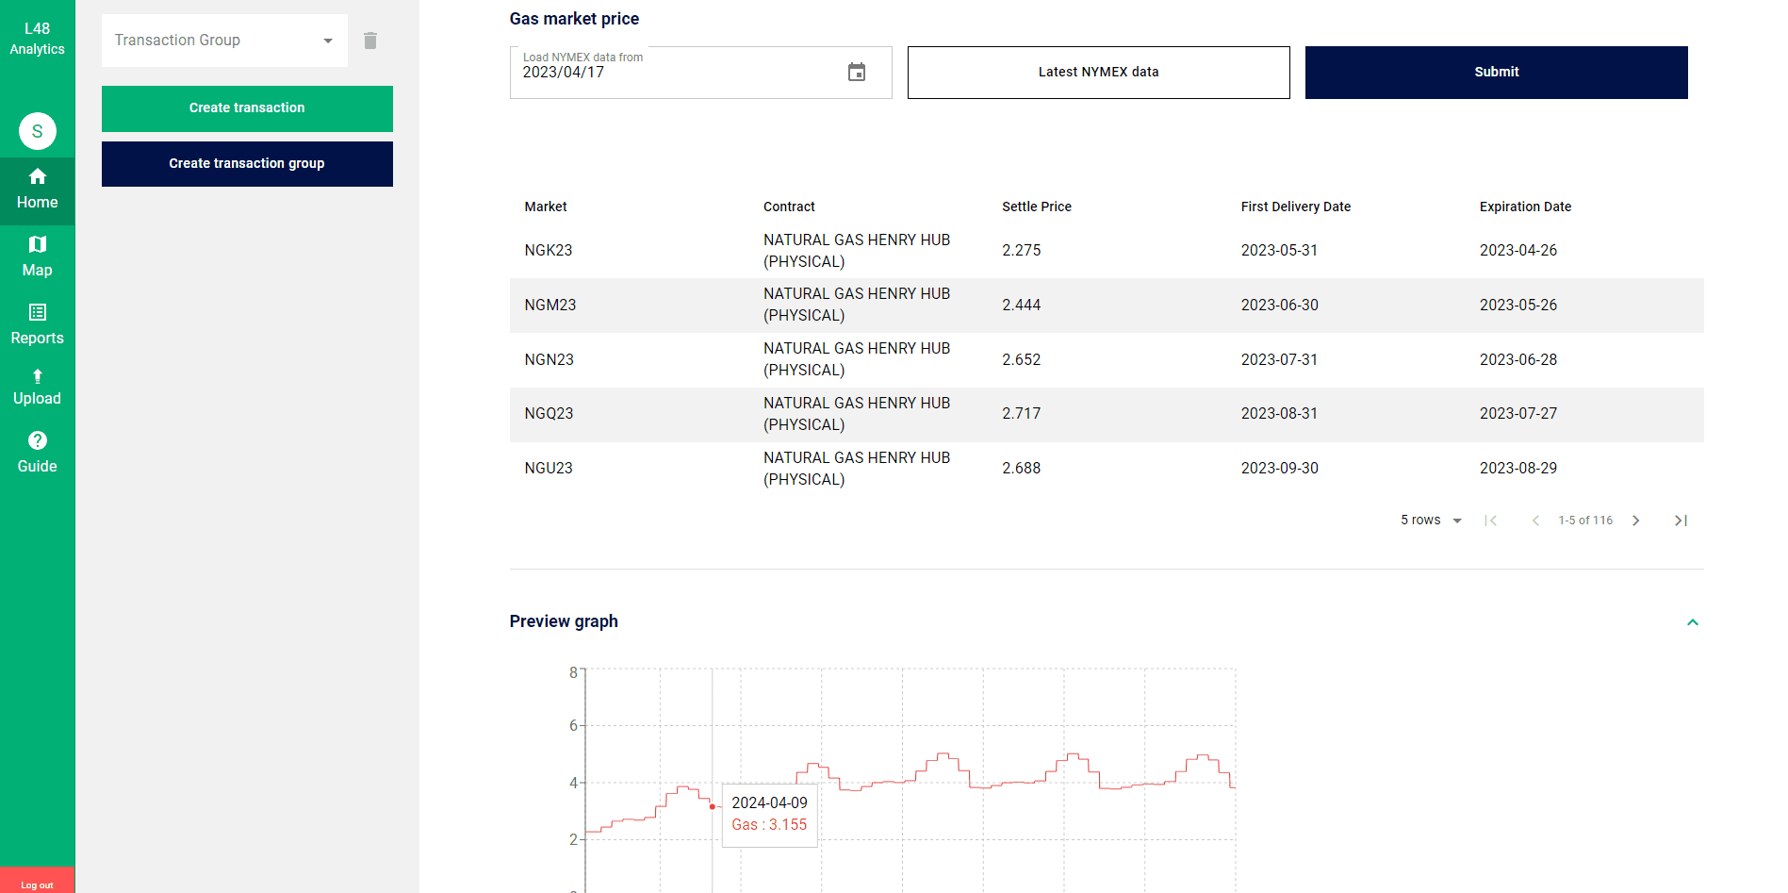Load Latest NYMEX data
1788x893 pixels.
[x=1098, y=73]
